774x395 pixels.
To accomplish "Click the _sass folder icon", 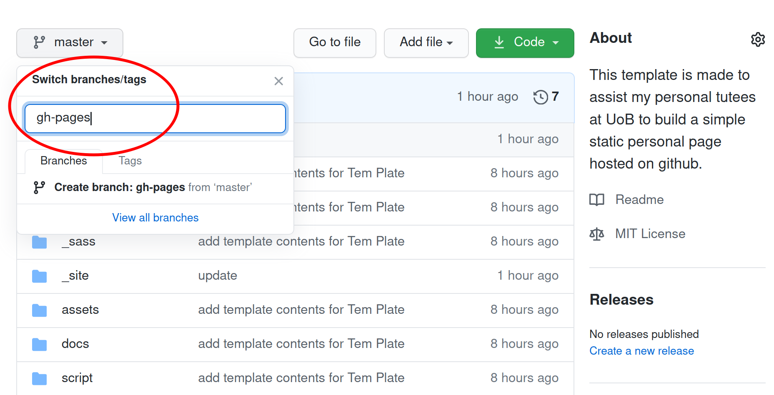I will pyautogui.click(x=40, y=242).
